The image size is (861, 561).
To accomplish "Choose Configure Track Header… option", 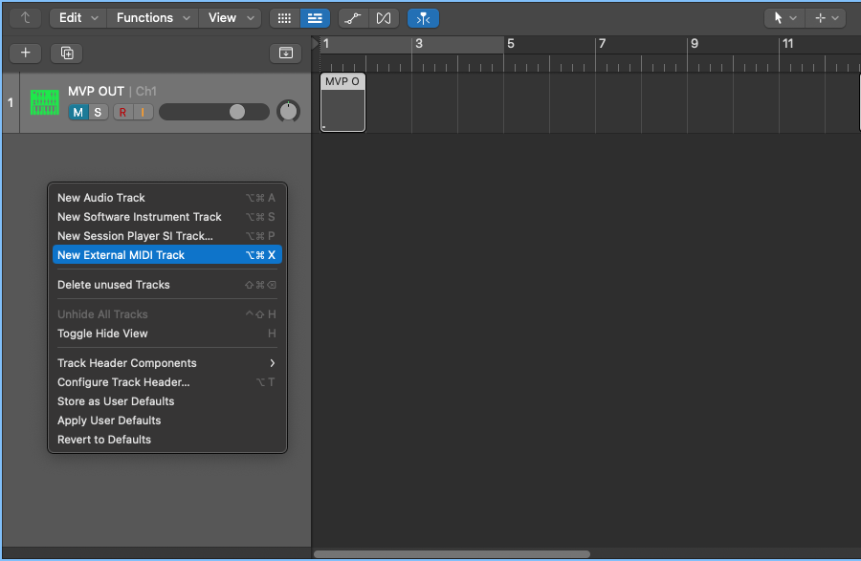I will tap(123, 382).
